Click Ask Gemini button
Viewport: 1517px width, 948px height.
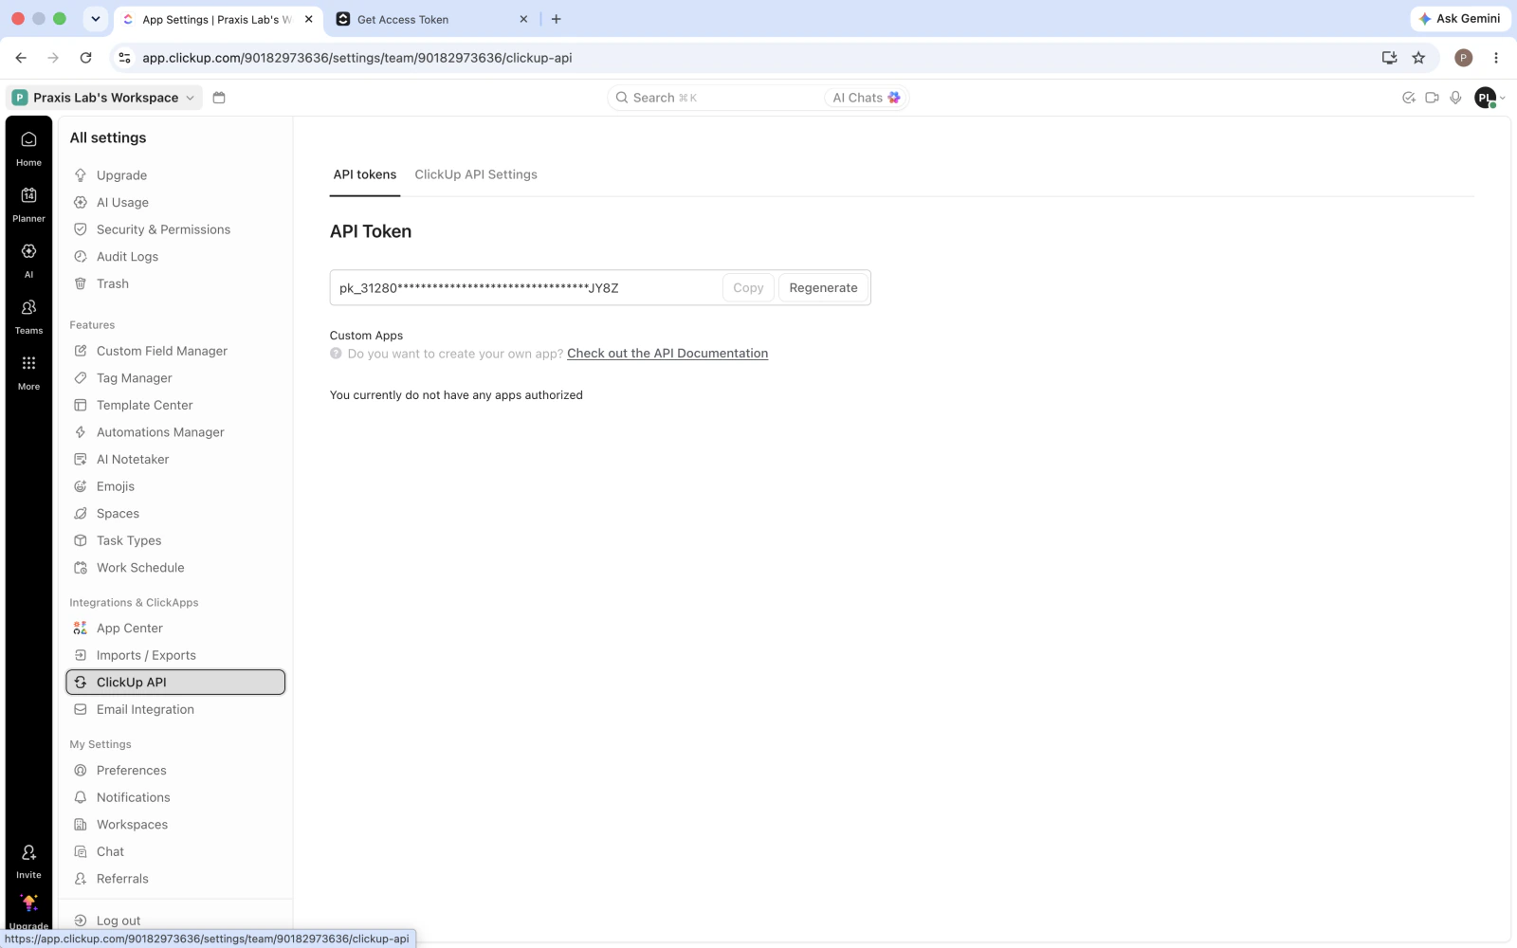1459,19
